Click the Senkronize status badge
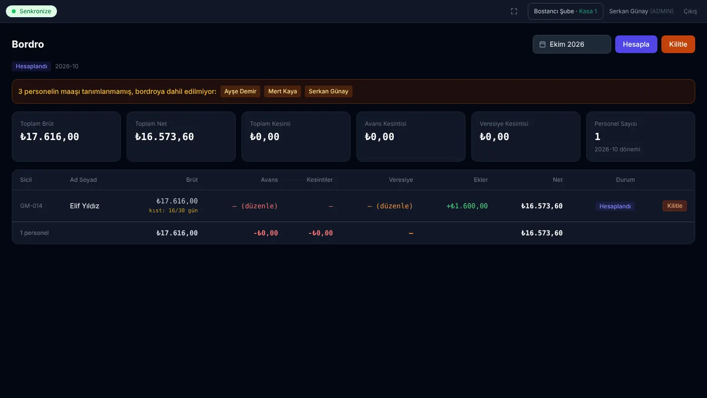 coord(31,11)
